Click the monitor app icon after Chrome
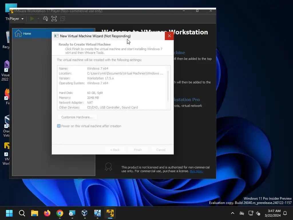This screenshot has height=220, width=293. [72, 213]
